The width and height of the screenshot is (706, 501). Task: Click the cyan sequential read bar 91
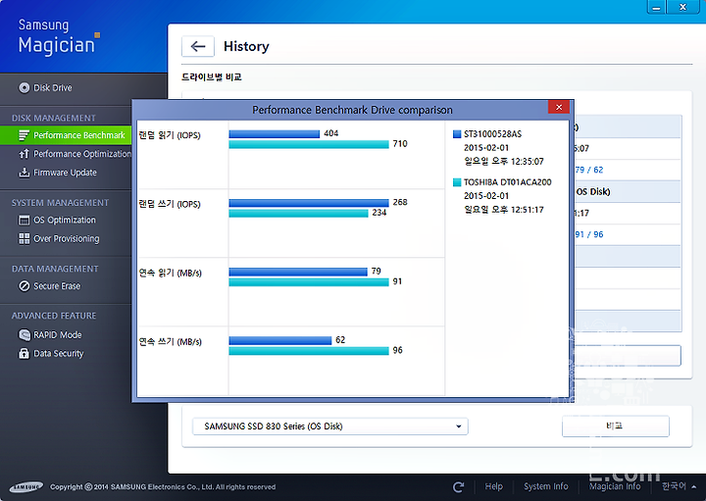(309, 281)
